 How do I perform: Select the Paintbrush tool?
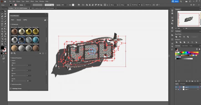point(5,21)
